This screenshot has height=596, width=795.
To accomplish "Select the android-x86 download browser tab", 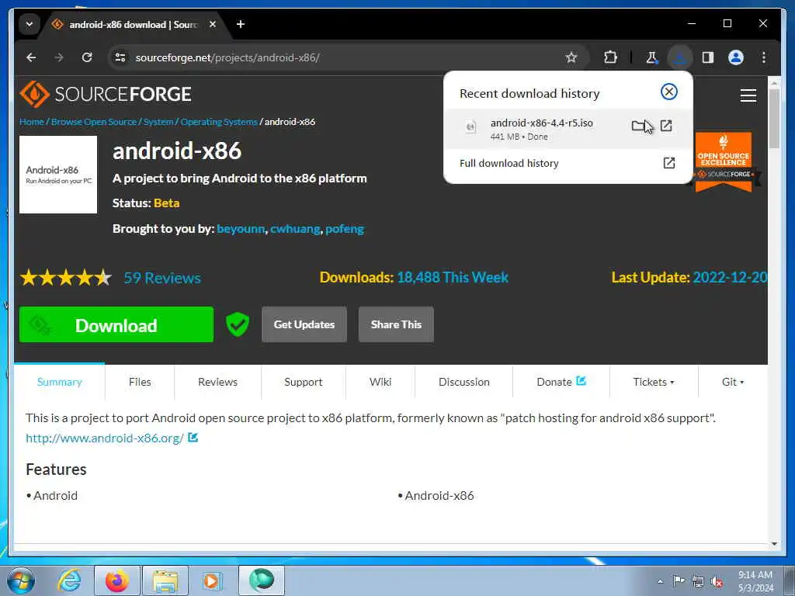I will tap(132, 24).
